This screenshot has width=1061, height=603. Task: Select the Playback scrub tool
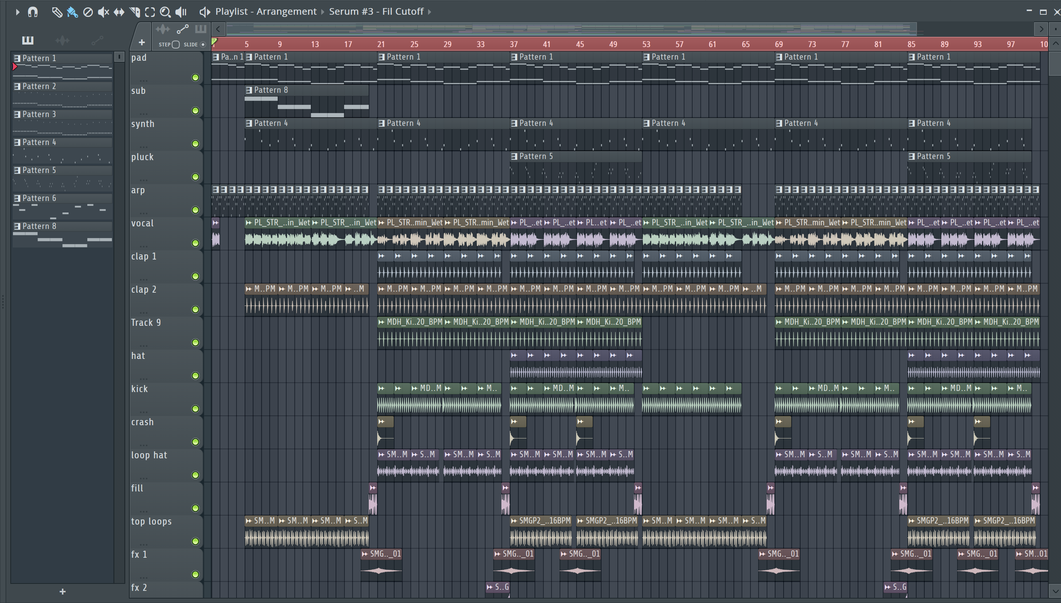181,12
